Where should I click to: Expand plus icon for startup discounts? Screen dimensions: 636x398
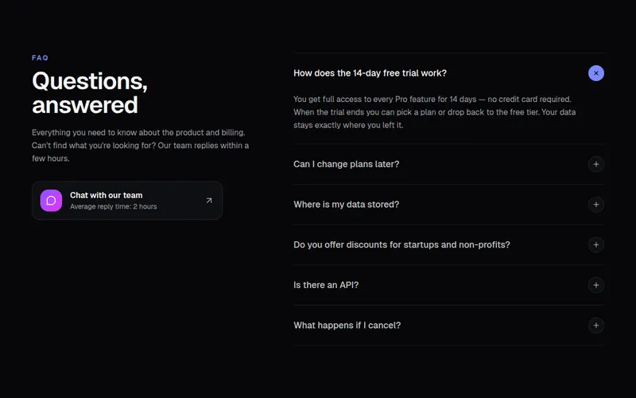tap(595, 244)
